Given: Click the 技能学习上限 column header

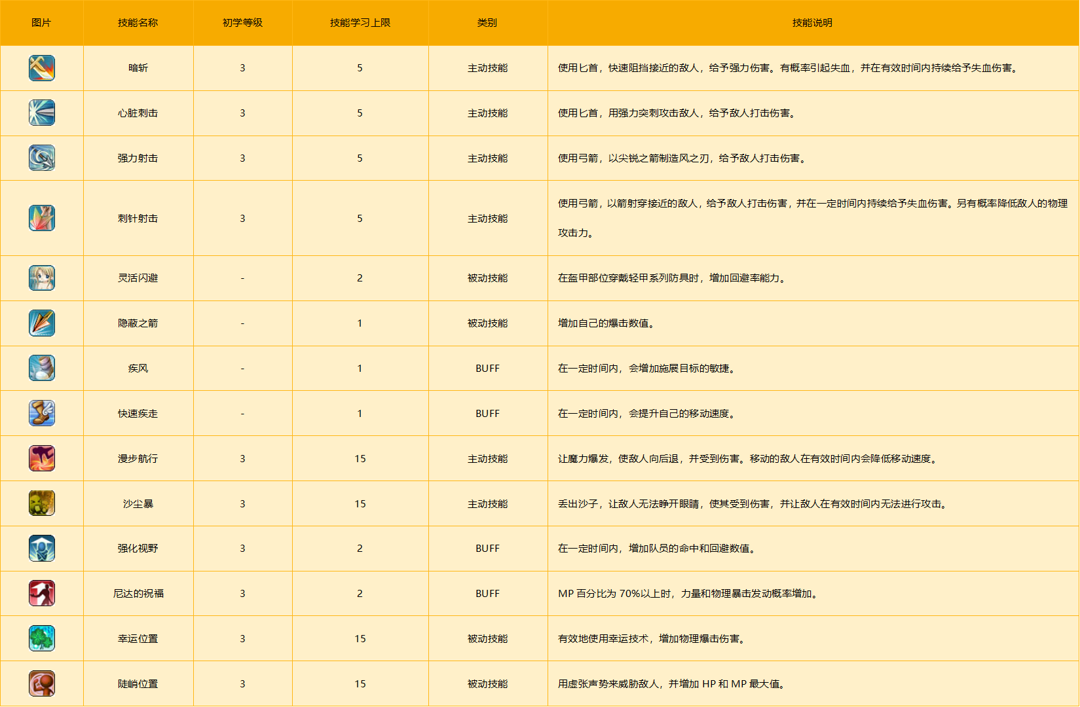Looking at the screenshot, I should click(x=360, y=23).
